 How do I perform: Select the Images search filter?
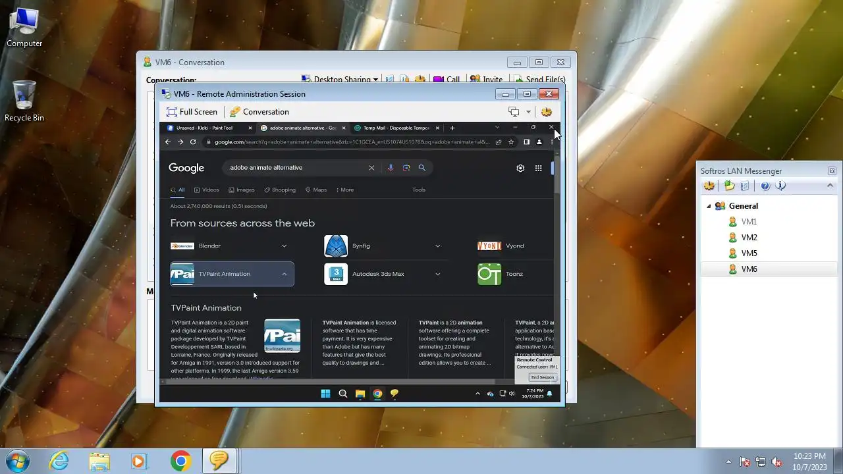(242, 190)
